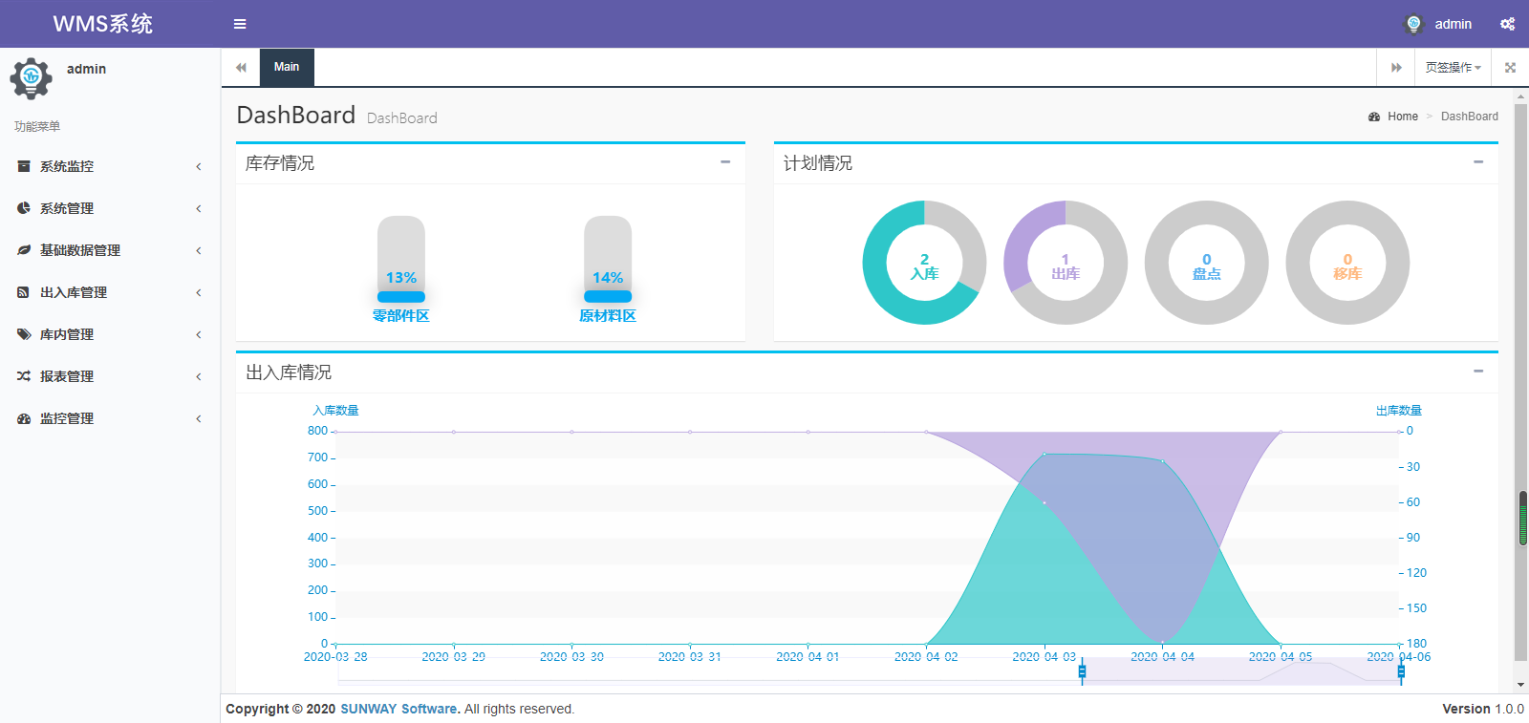Screen dimensions: 1529x723
Task: Click the 基础数据管理 leaf icon
Action: point(24,250)
